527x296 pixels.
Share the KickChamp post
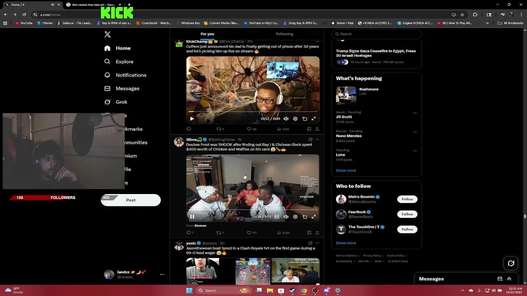pos(317,129)
